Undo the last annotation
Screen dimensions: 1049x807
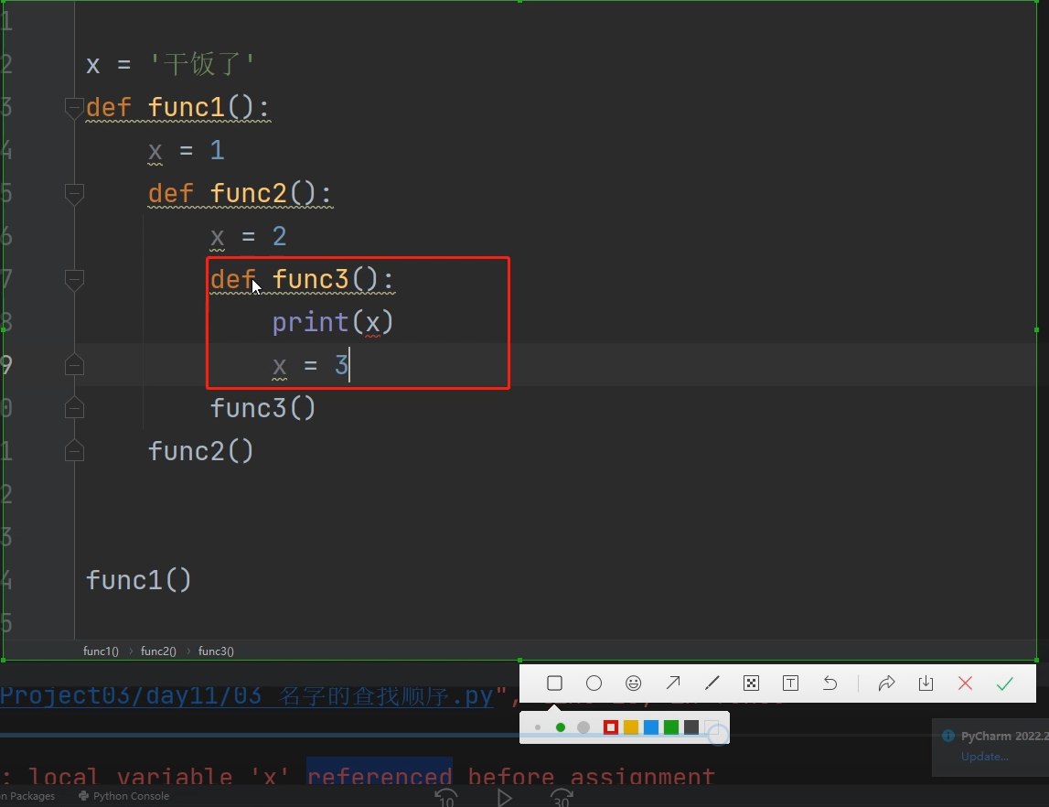click(x=830, y=683)
